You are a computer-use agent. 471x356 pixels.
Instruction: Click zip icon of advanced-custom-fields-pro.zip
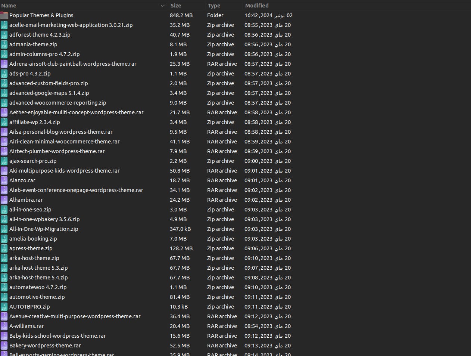[4, 83]
